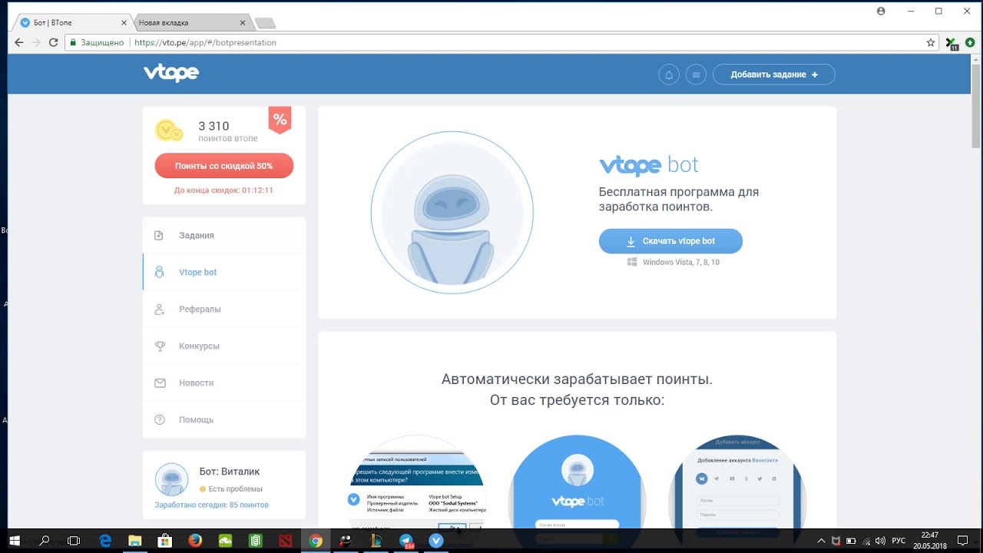Close the 'Новая вкладка' tab
The width and height of the screenshot is (983, 553).
coord(243,23)
